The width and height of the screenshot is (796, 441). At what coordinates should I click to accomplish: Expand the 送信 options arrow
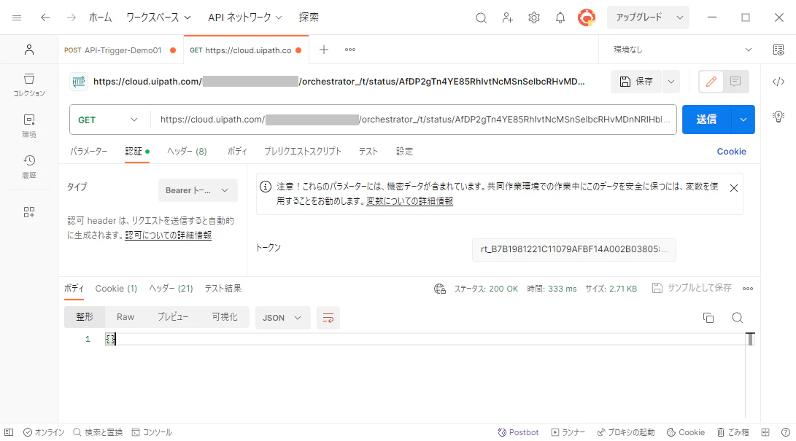click(743, 120)
